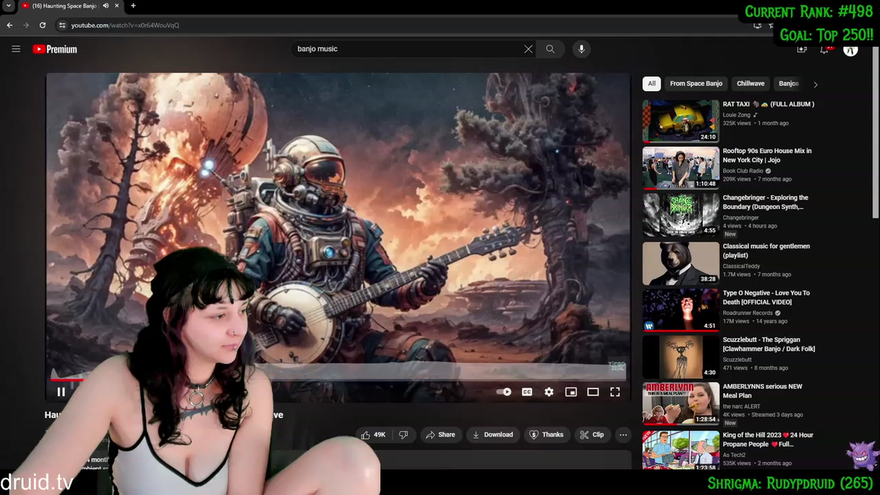Open Scuzzlebutt The Spriggan video thumbnail

681,357
